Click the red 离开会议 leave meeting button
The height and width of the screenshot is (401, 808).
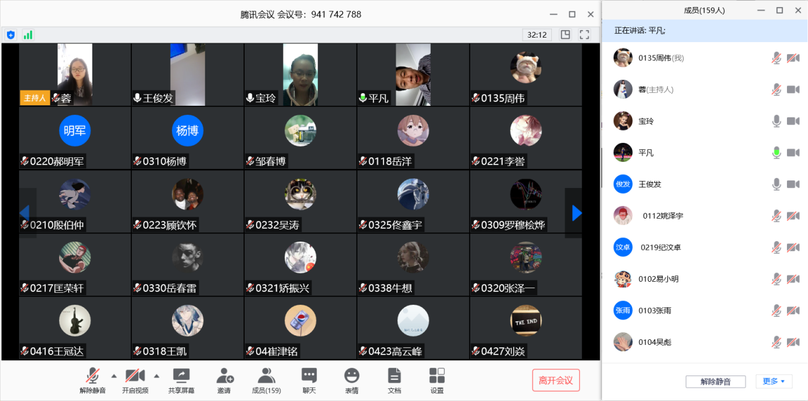(x=556, y=381)
